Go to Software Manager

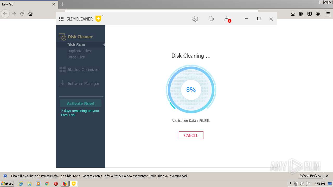83,84
